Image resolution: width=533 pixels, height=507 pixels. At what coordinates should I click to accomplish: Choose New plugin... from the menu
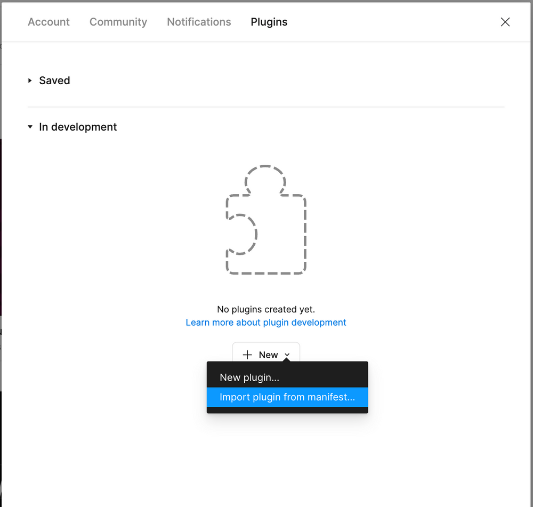pos(249,377)
